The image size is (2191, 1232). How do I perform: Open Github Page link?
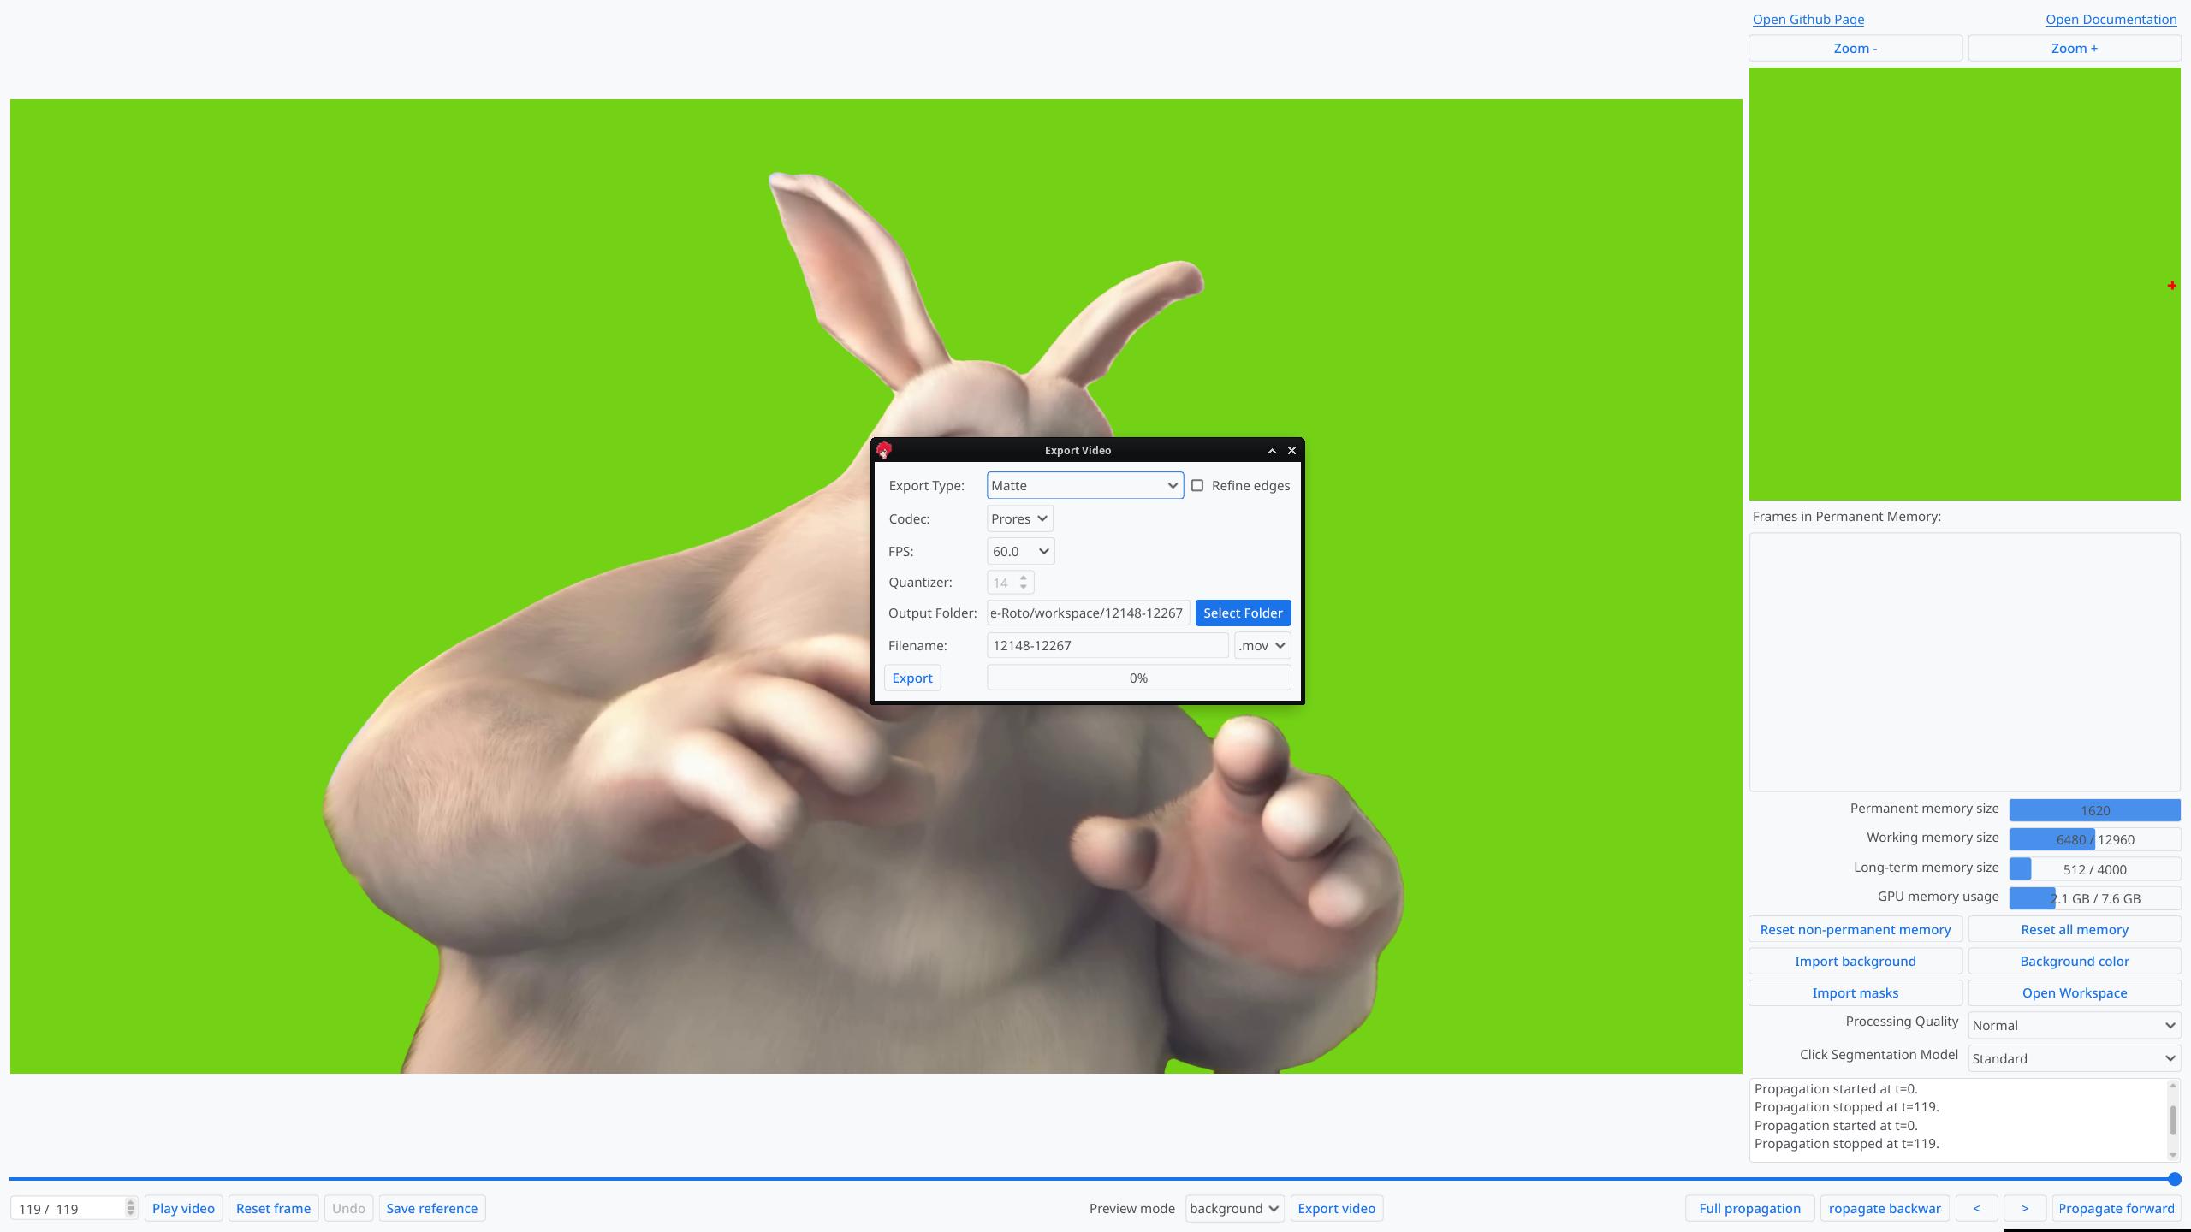coord(1808,19)
